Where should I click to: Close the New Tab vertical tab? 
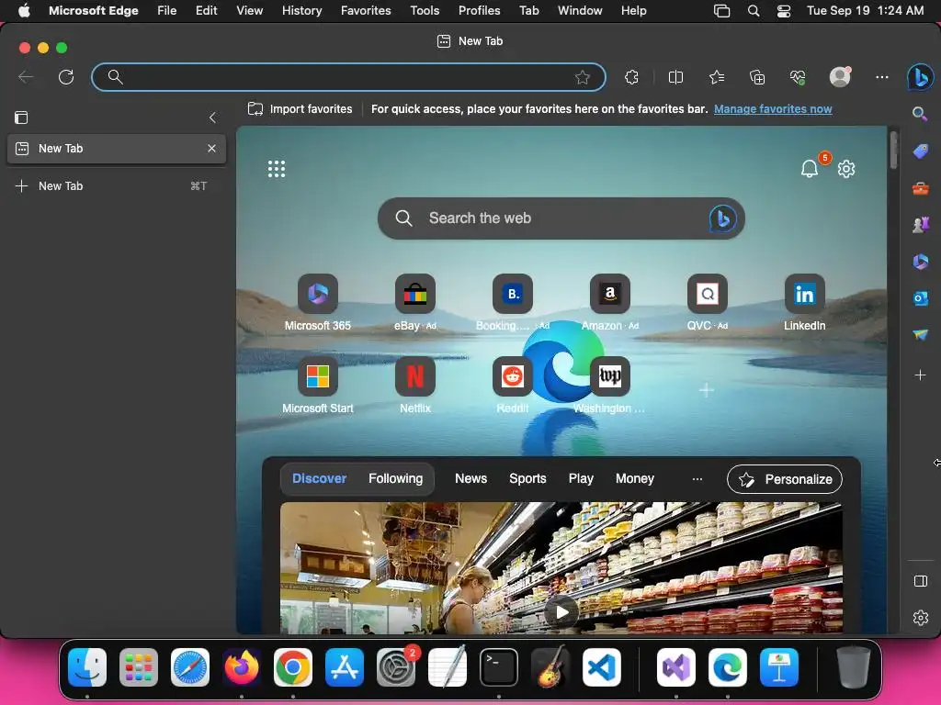pyautogui.click(x=211, y=148)
